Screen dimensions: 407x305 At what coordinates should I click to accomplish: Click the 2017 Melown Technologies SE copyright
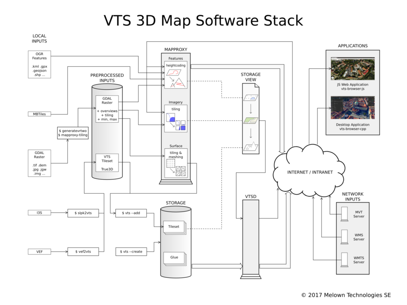point(346,295)
